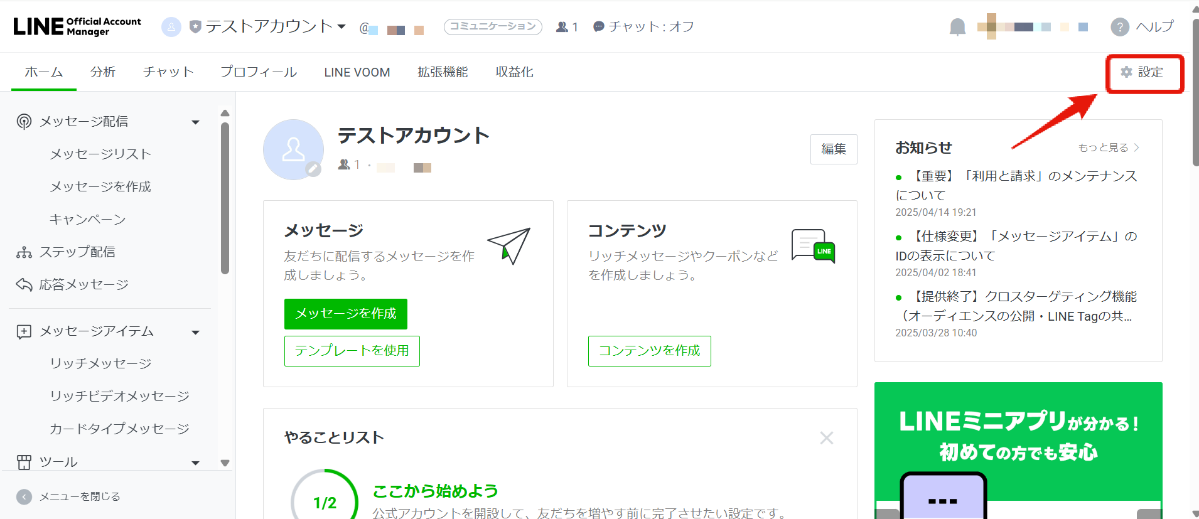Click the tools shop icon in sidebar

pos(24,463)
